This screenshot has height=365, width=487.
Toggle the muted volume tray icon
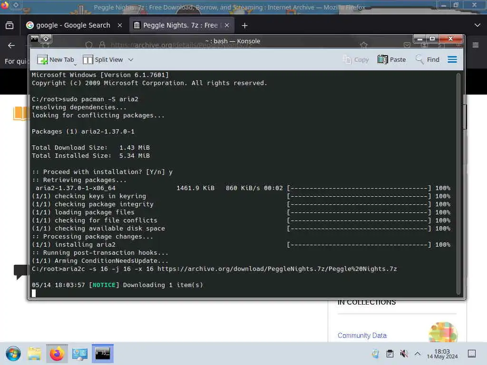point(404,354)
